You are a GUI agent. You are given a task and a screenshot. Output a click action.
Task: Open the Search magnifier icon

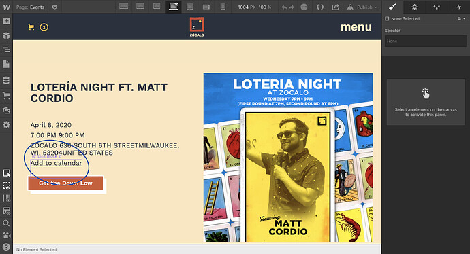[6, 223]
